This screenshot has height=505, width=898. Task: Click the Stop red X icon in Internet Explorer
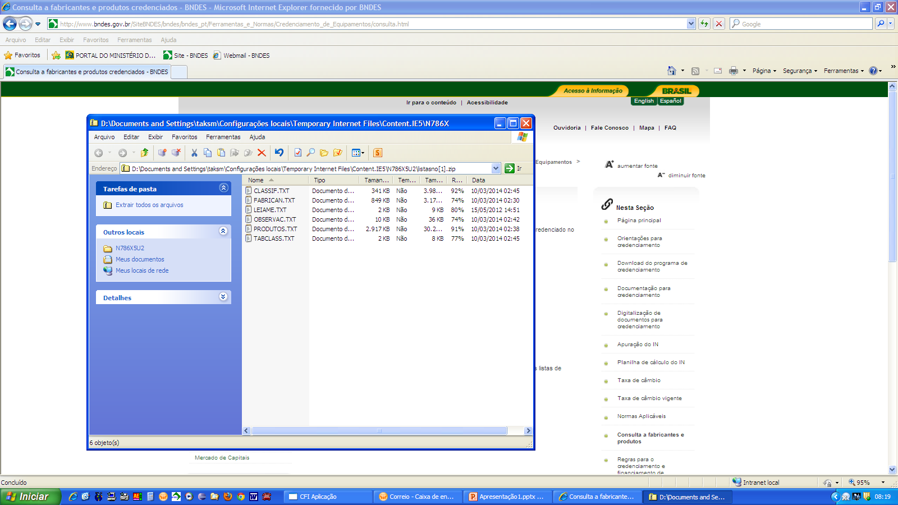(719, 24)
